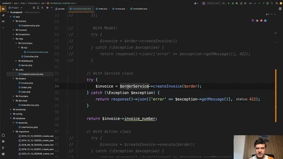Screen dimensions: 283x159
Task: Open in PhpStorm built-in preview icon
Action: [x=253, y=21]
